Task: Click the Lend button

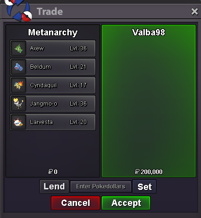Action: pyautogui.click(x=54, y=187)
